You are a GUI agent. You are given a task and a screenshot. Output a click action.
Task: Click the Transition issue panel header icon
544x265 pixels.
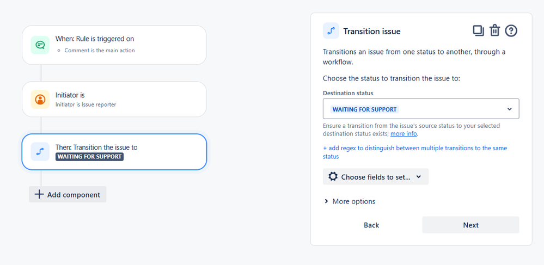pos(331,31)
